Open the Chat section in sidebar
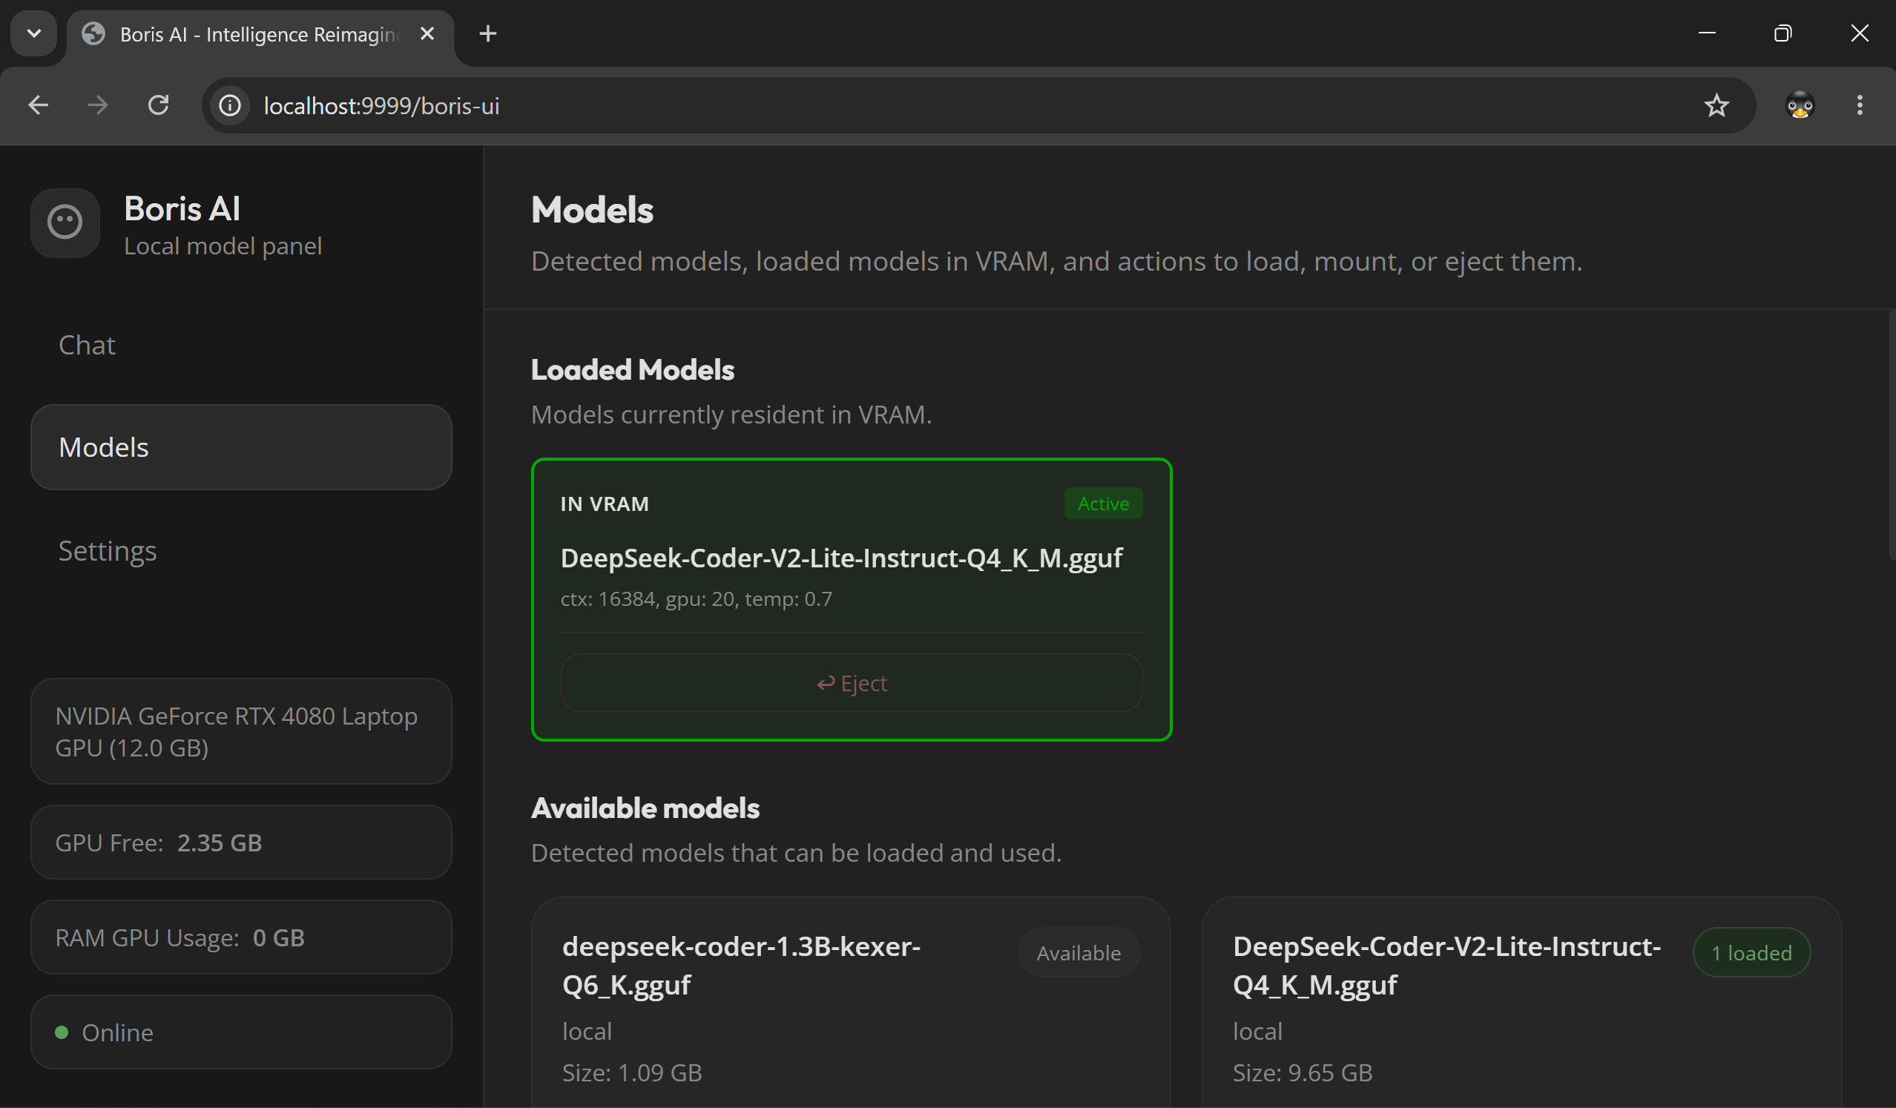Screen dimensions: 1896x1108 pos(241,346)
